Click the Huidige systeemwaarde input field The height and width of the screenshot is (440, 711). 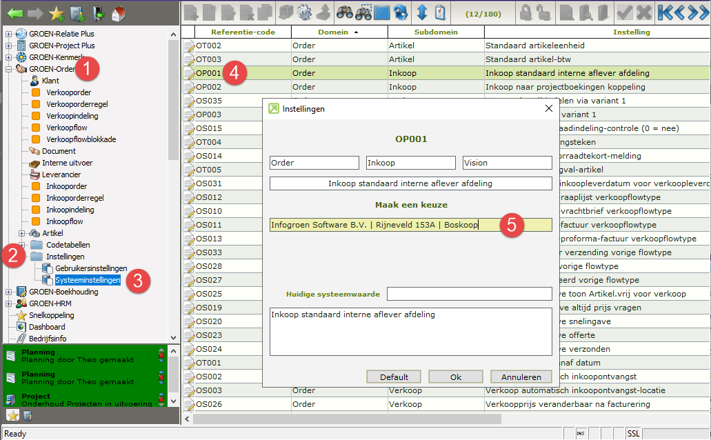tap(469, 294)
